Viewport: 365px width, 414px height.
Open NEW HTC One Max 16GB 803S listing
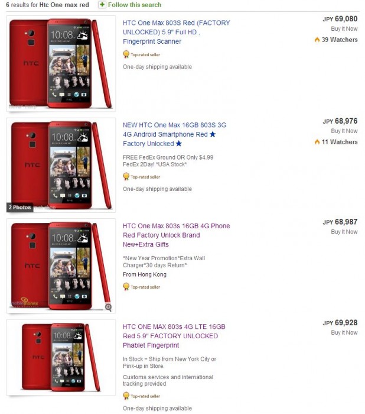175,134
